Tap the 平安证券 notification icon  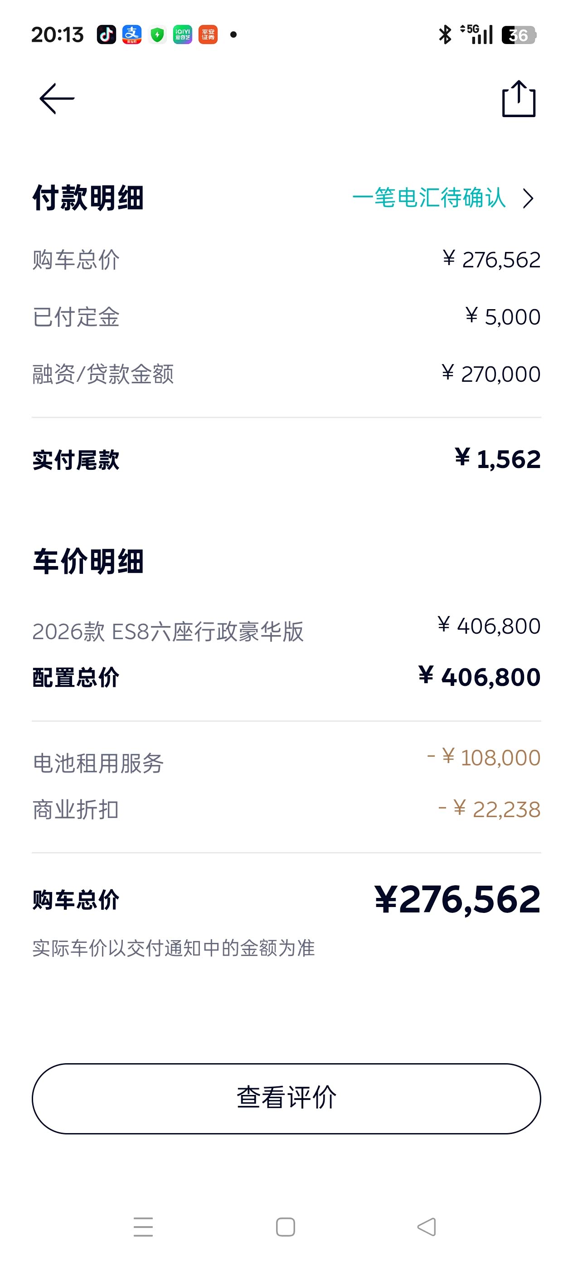tap(208, 35)
